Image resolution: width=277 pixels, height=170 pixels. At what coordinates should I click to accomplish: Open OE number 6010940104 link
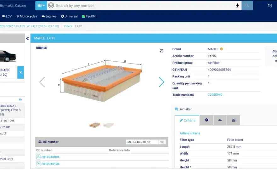tap(50, 164)
